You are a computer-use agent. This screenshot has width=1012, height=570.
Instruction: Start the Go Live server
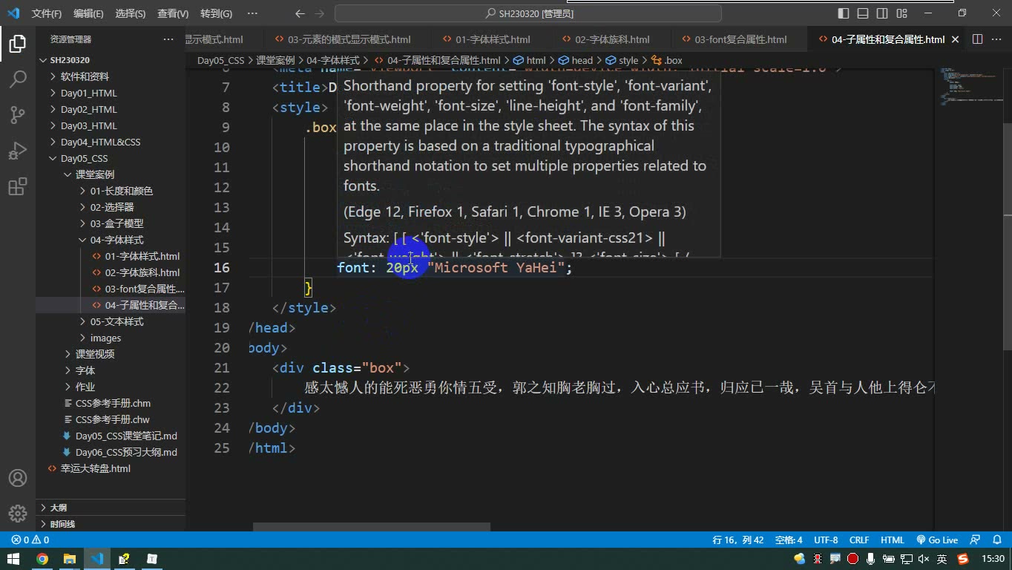click(x=937, y=540)
